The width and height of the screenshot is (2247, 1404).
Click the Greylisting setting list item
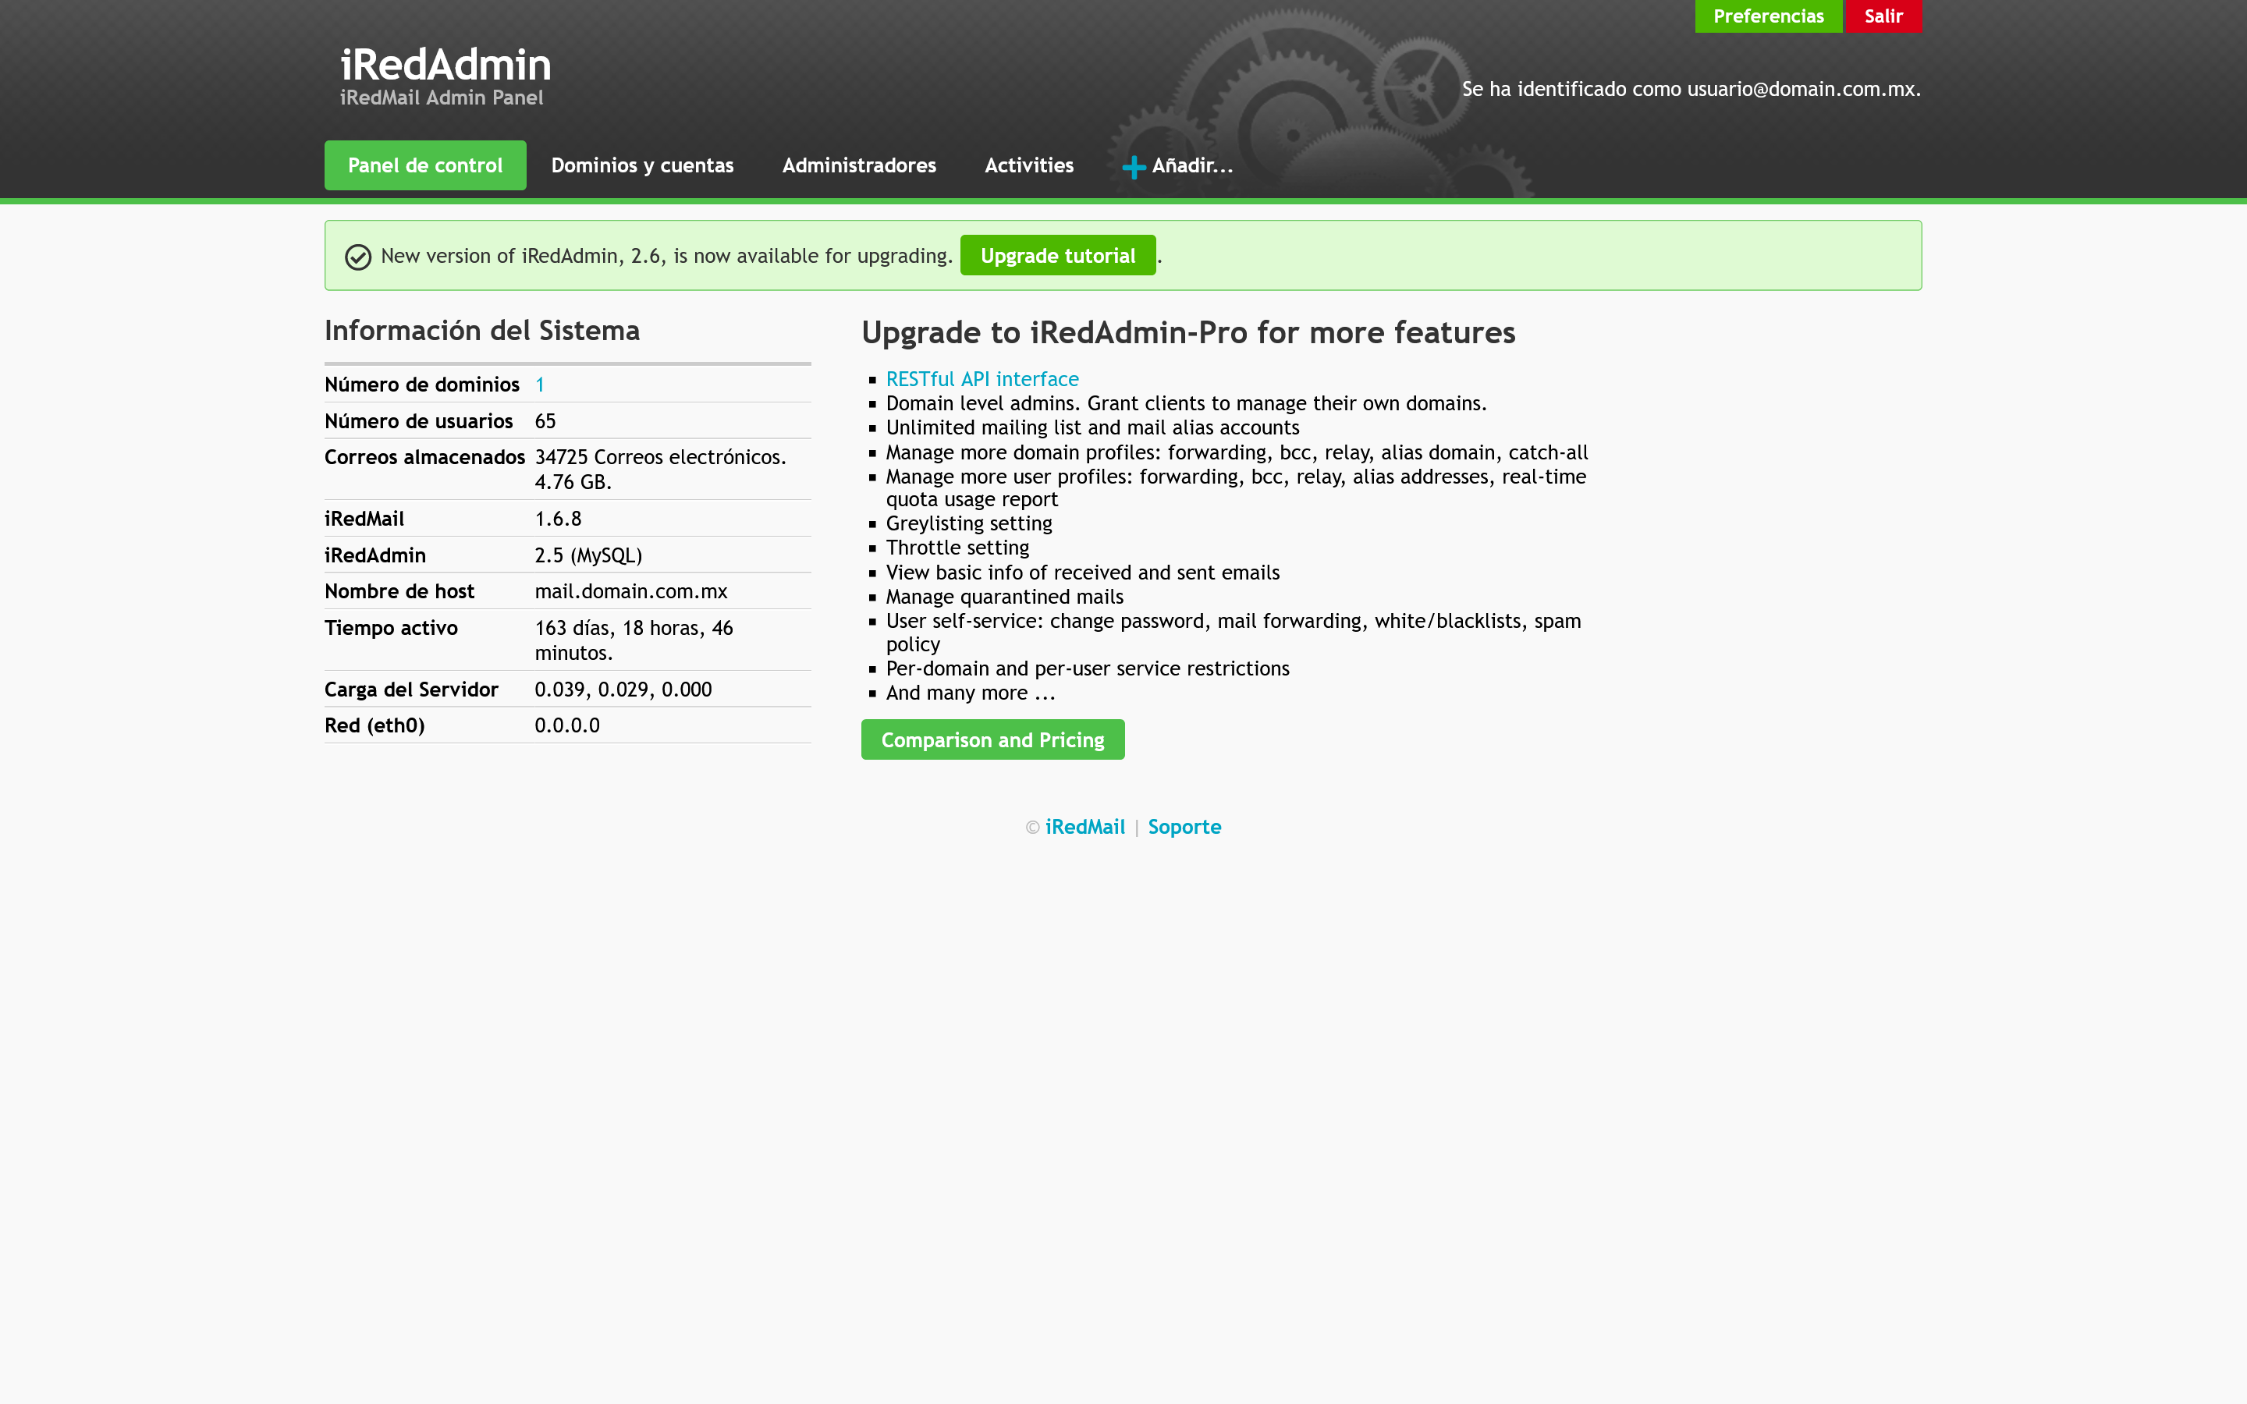pos(968,523)
